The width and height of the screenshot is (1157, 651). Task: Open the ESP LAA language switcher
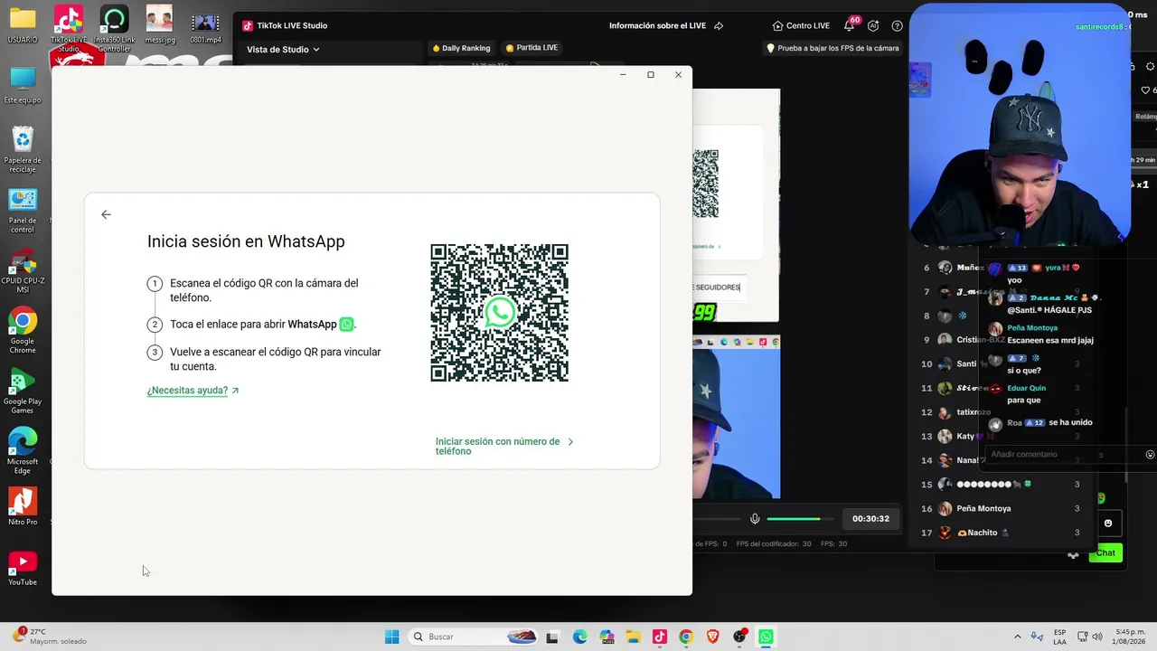1058,637
